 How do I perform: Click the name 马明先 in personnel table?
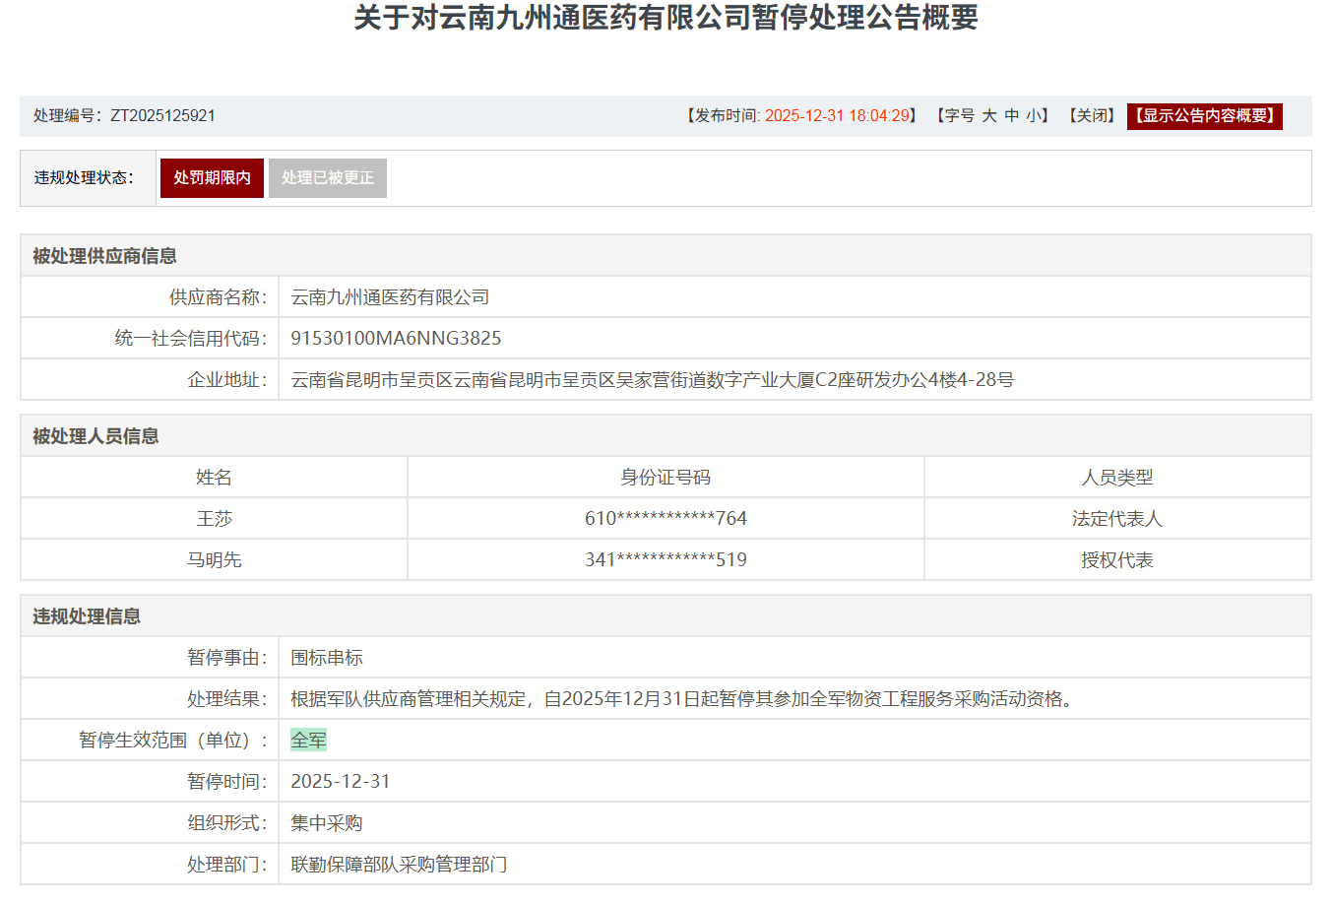click(214, 560)
